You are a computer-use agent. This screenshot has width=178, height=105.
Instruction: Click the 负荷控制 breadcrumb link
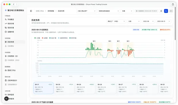51,11
